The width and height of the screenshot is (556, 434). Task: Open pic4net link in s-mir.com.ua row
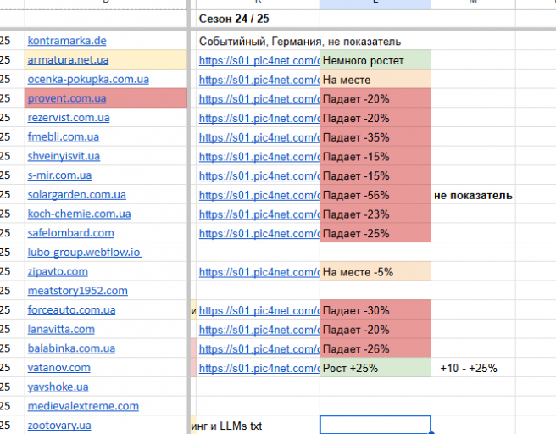coord(259,175)
